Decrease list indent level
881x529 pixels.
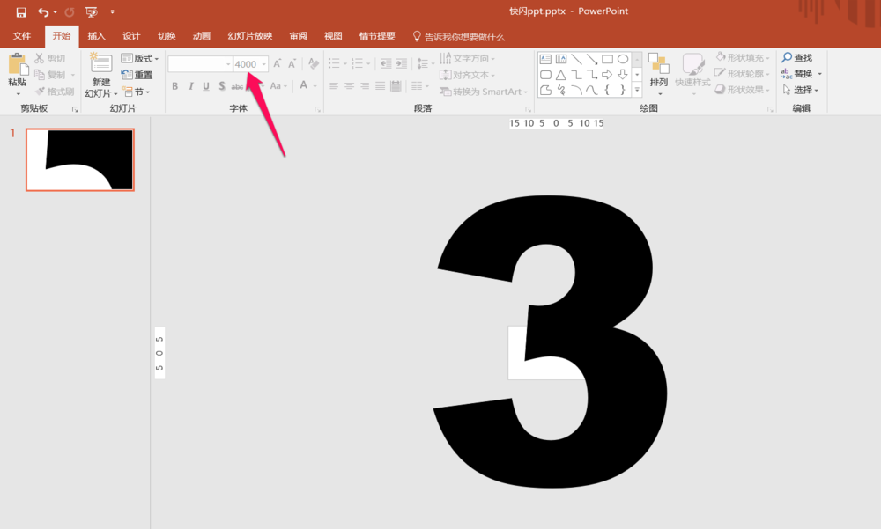point(386,63)
